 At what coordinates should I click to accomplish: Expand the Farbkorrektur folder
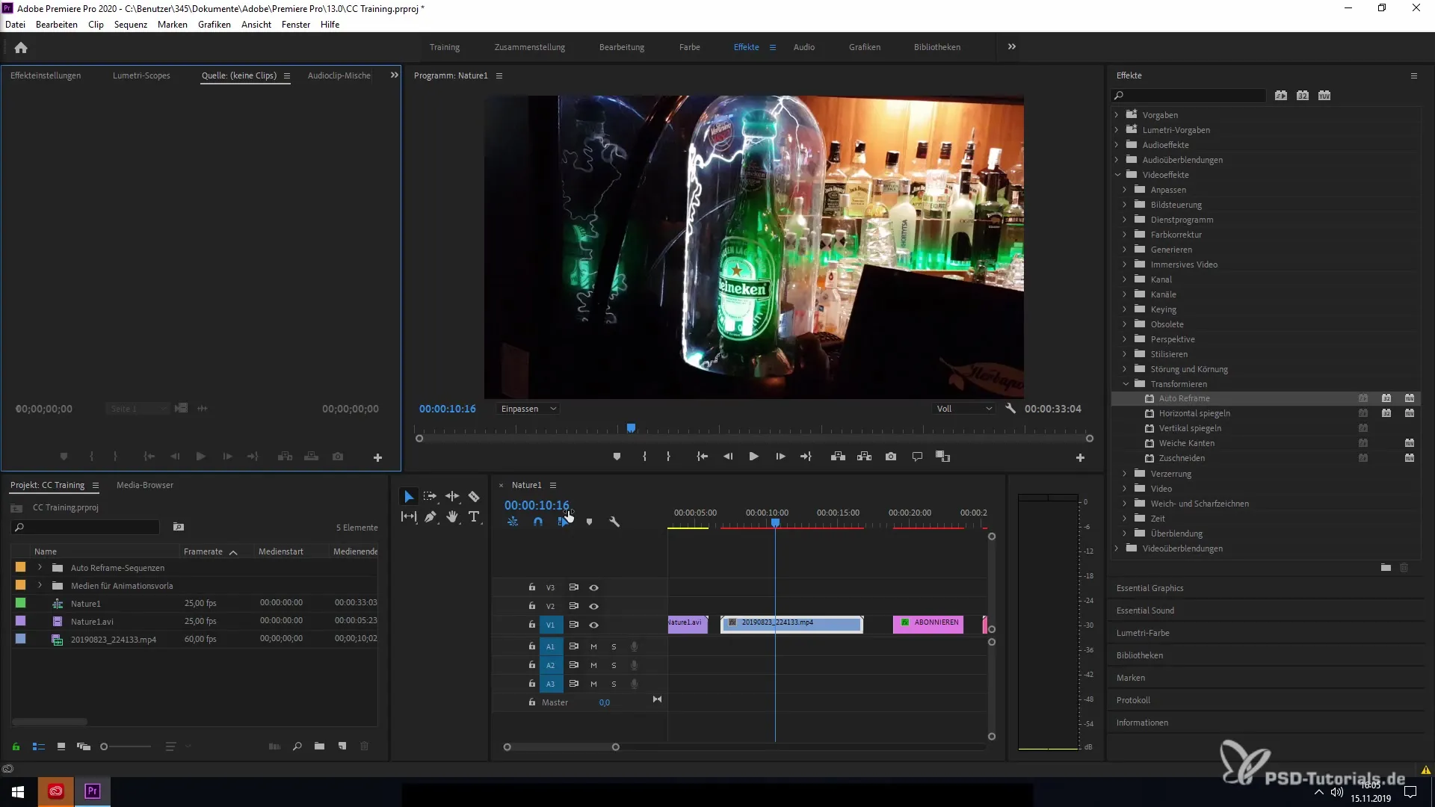click(x=1124, y=235)
